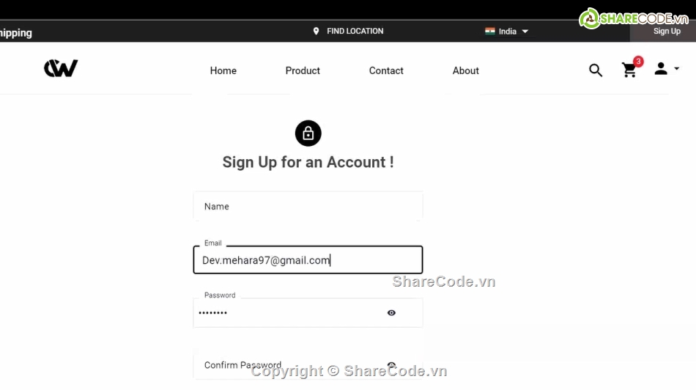The image size is (696, 390).
Task: Go to the Home menu item
Action: coord(223,70)
